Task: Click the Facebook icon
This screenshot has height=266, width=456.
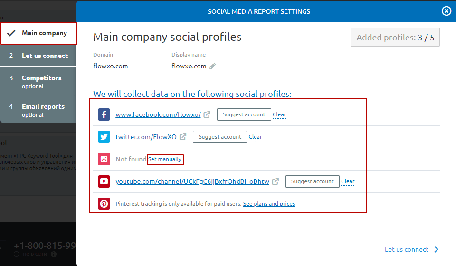Action: tap(104, 114)
